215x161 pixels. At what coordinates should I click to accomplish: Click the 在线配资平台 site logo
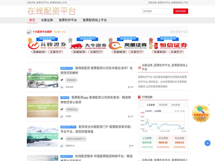[51, 11]
